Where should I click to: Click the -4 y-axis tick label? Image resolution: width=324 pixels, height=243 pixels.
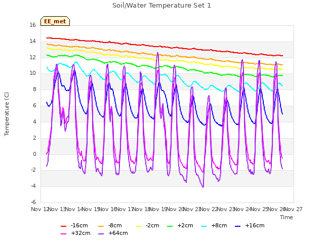tap(33, 186)
